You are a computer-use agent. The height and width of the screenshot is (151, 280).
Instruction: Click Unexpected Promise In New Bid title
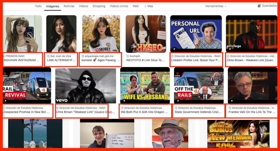[26, 112]
